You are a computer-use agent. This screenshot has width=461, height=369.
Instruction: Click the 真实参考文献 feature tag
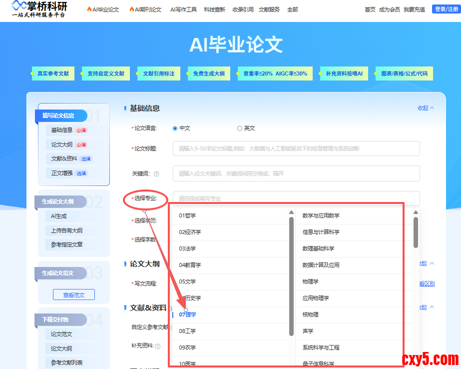(53, 73)
